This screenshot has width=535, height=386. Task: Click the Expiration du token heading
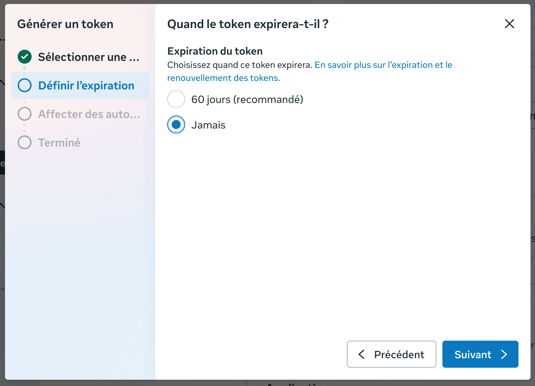(215, 51)
